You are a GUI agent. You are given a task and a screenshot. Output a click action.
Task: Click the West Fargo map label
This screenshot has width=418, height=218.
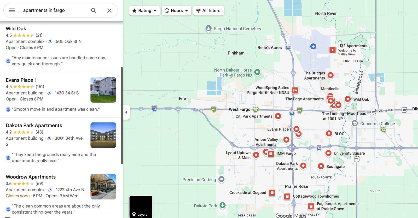[240, 109]
